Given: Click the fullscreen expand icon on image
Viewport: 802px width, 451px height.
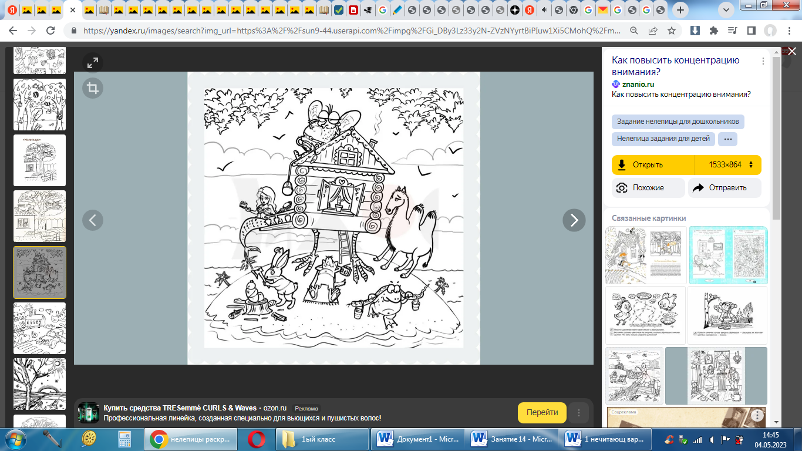Looking at the screenshot, I should point(92,63).
